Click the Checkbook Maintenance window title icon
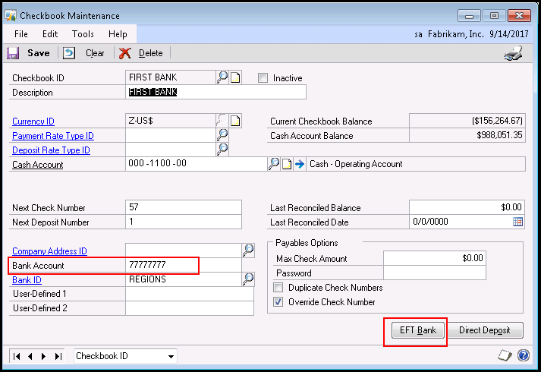The height and width of the screenshot is (372, 541). pyautogui.click(x=11, y=15)
